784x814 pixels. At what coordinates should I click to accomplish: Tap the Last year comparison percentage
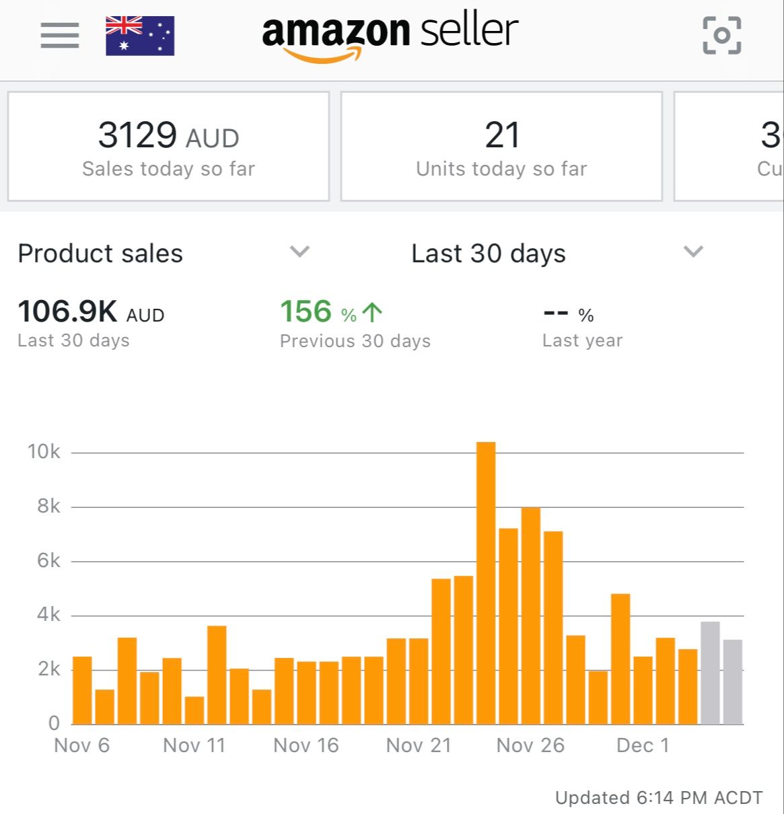(x=569, y=314)
